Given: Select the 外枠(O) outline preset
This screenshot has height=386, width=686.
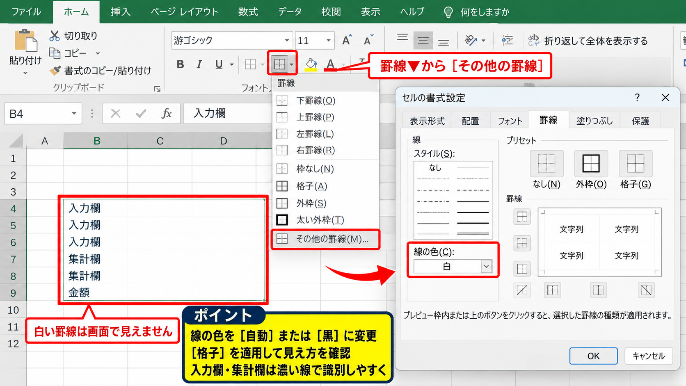Looking at the screenshot, I should 591,163.
